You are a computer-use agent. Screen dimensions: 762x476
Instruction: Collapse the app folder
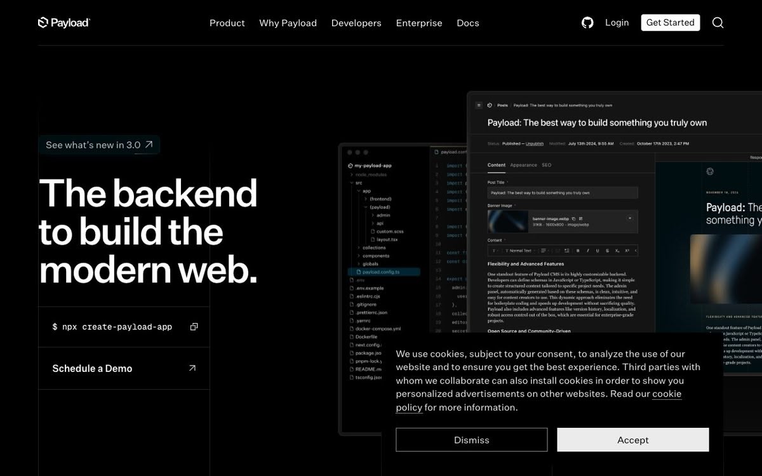click(364, 191)
